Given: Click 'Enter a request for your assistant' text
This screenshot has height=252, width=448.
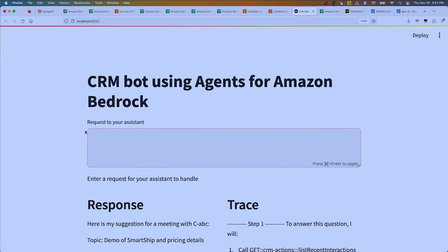Looking at the screenshot, I should coord(143,178).
